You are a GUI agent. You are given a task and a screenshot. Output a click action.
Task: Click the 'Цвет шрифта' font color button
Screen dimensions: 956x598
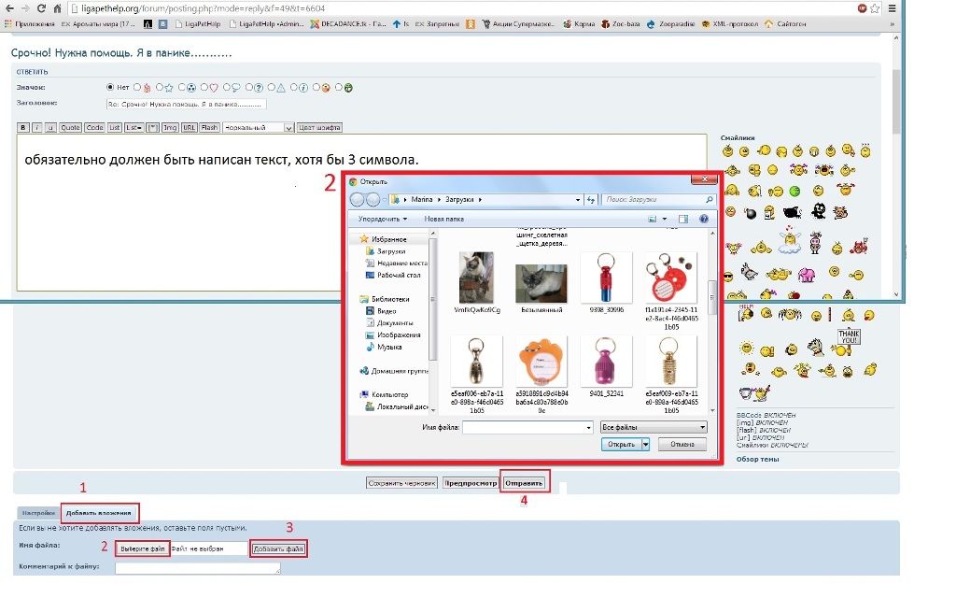tap(319, 127)
